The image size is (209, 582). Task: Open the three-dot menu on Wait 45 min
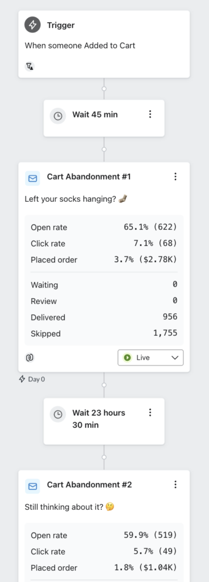(x=150, y=114)
